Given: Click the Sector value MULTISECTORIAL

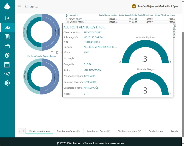Looking at the screenshot, I should [93, 70].
